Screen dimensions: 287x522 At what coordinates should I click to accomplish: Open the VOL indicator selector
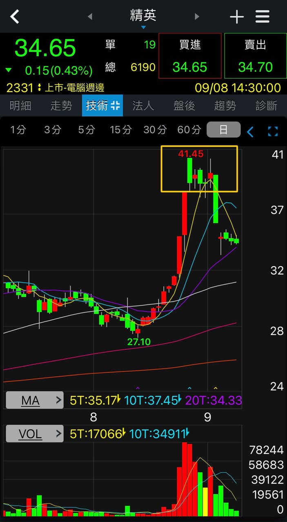[35, 434]
